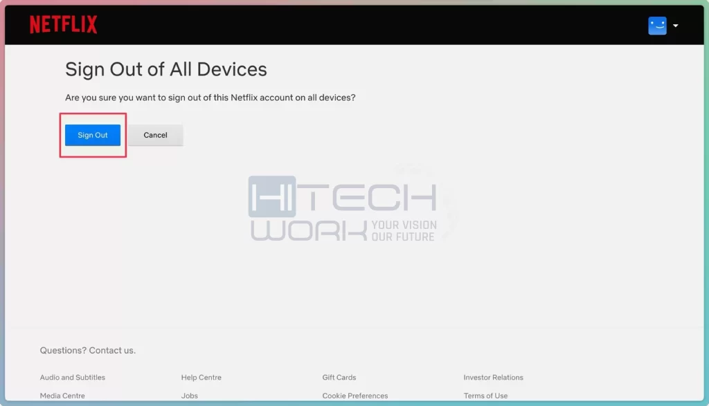Click the Netflix logo
Viewport: 709px width, 406px height.
[63, 24]
